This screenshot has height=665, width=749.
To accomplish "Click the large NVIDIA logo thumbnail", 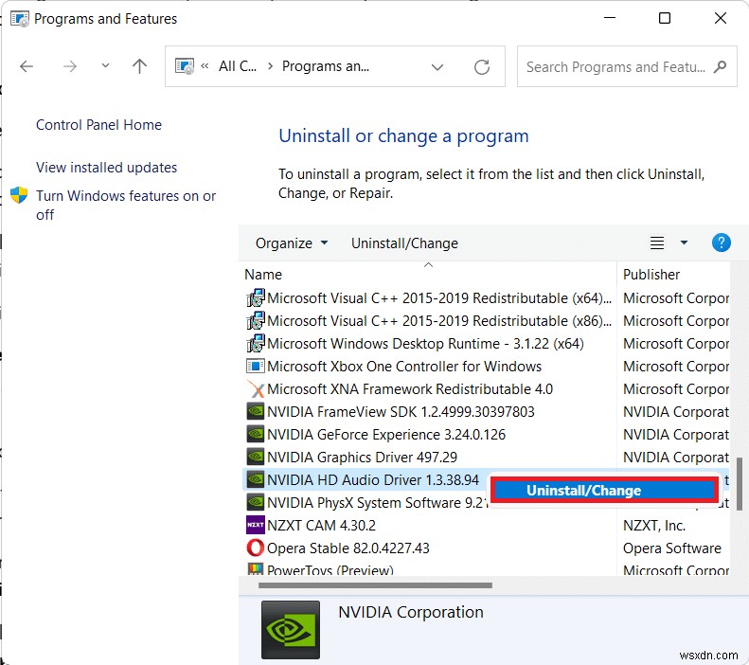I will (291, 630).
